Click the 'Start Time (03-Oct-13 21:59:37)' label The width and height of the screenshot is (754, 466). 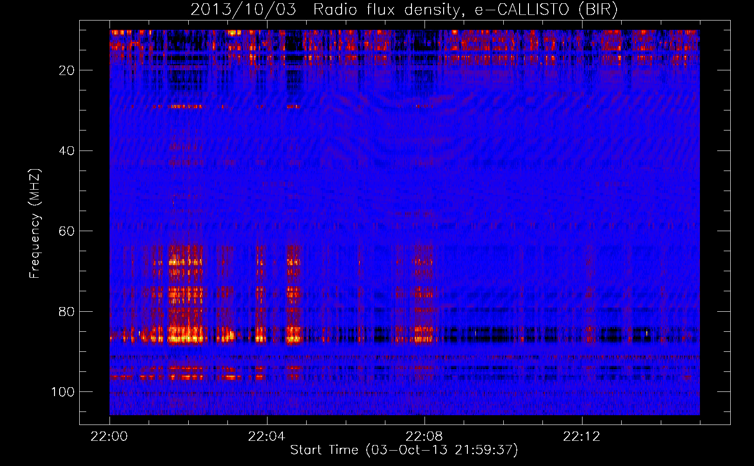point(404,450)
